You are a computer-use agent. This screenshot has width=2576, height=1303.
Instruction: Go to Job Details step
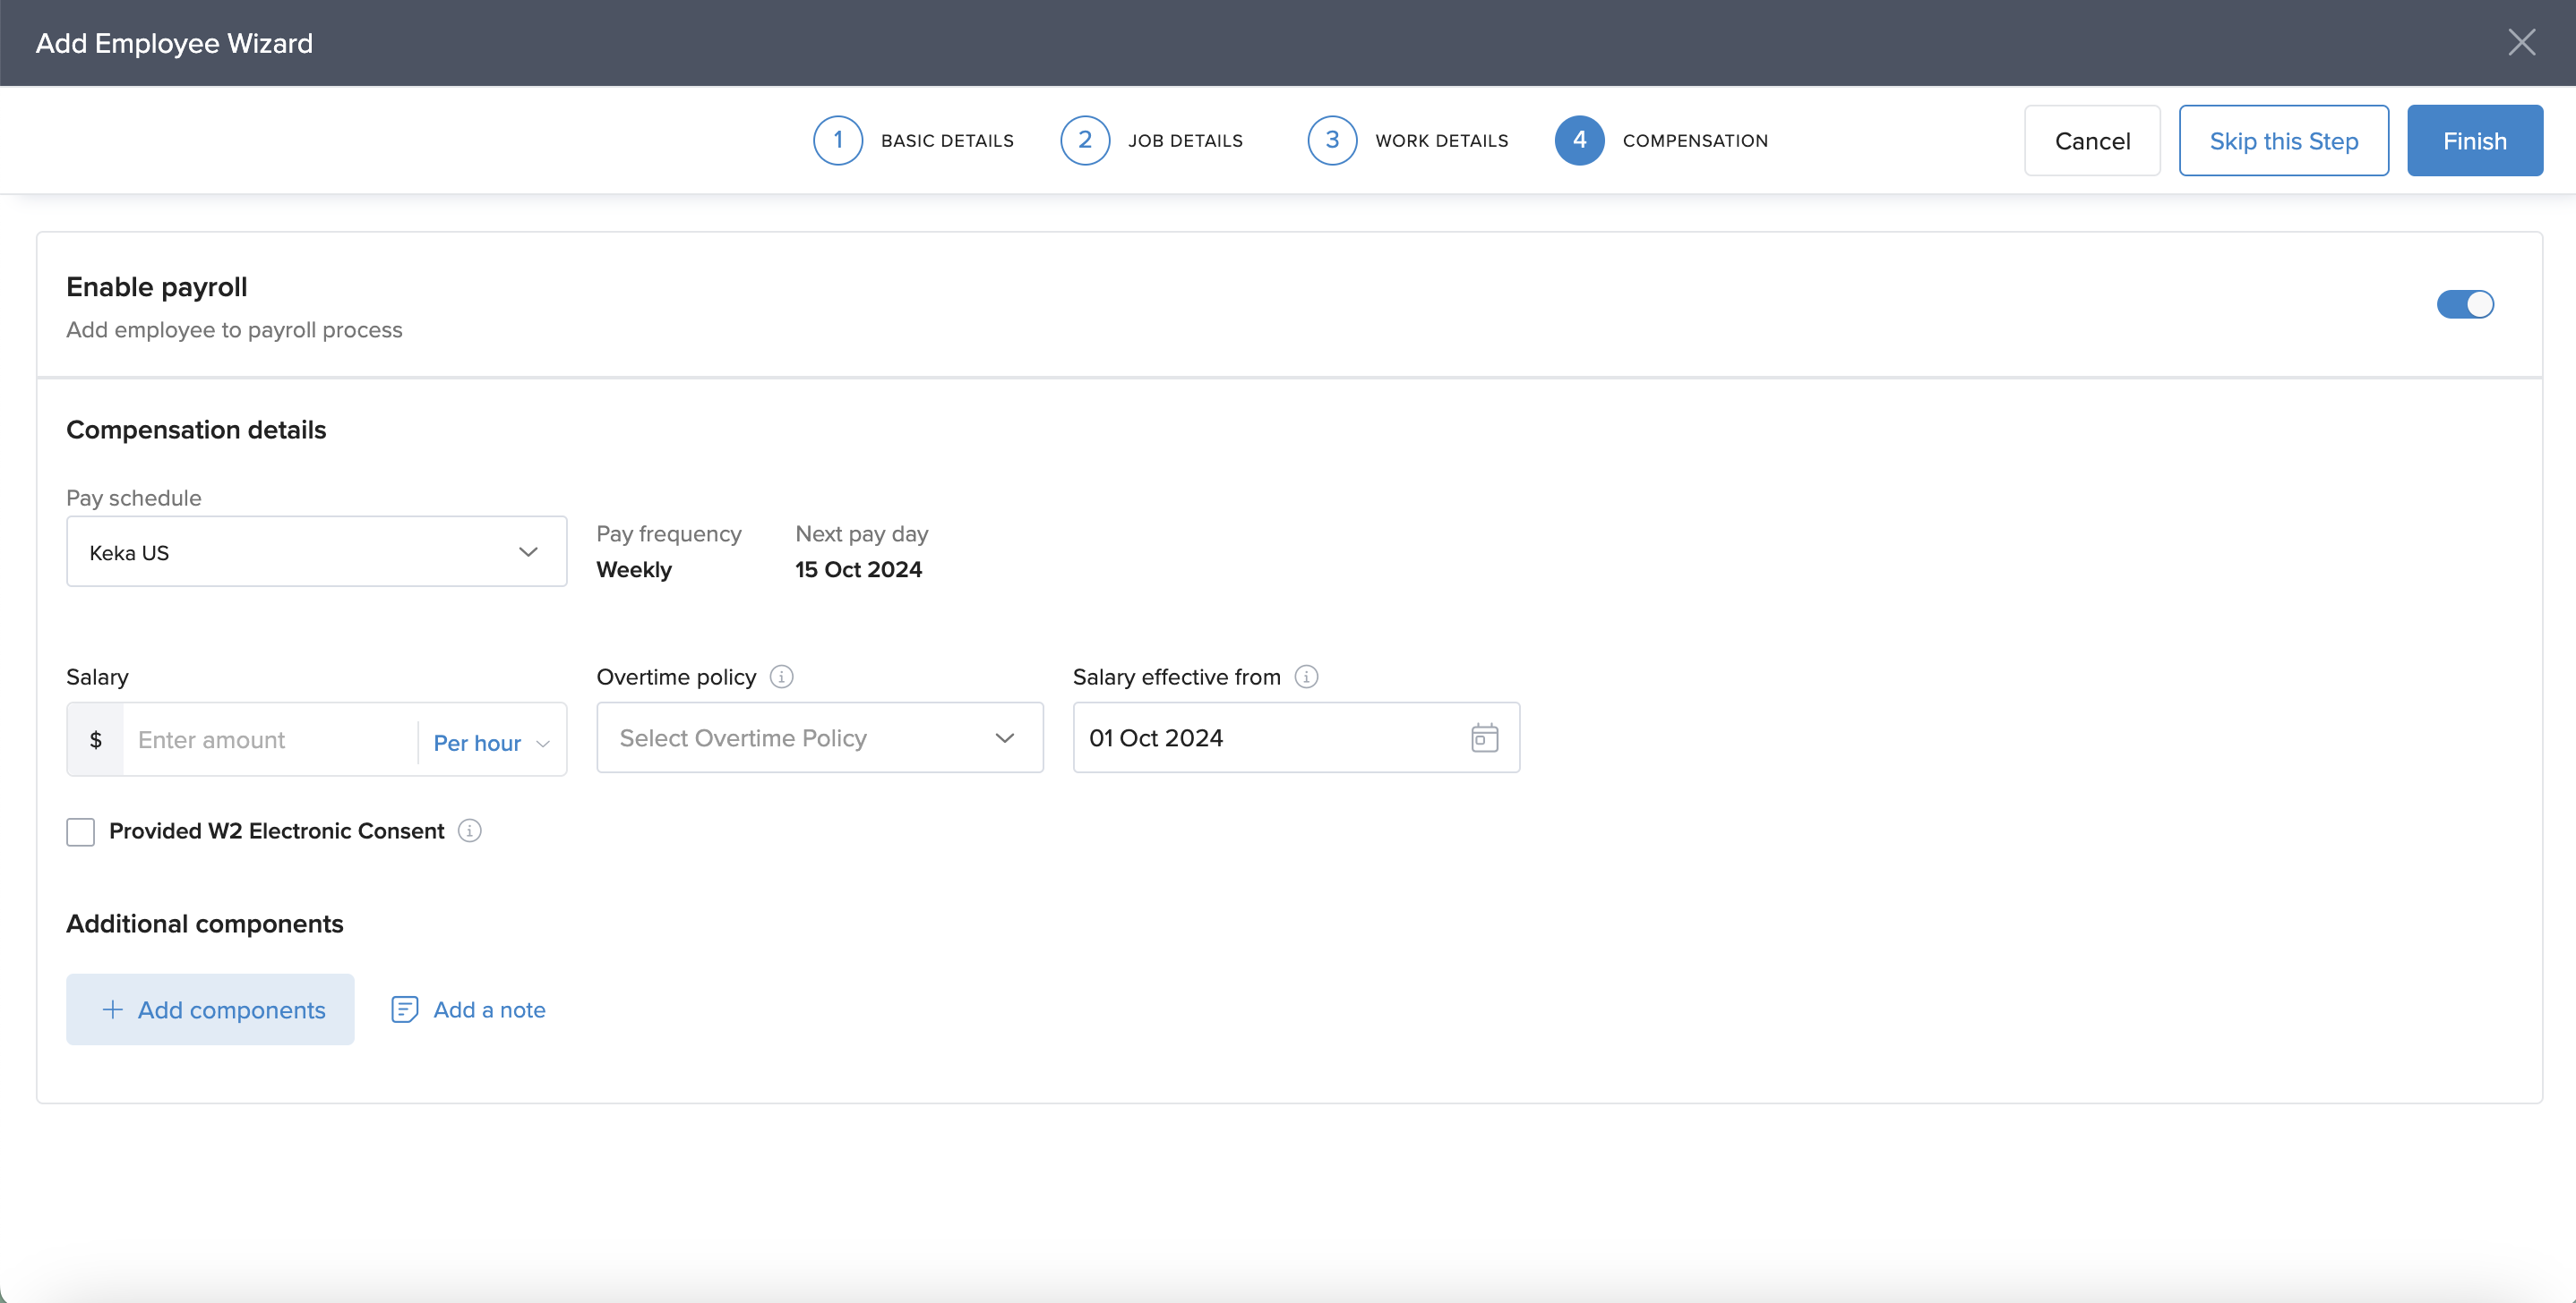(x=1085, y=140)
